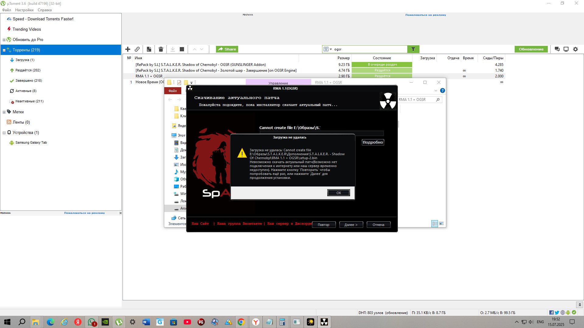Image resolution: width=584 pixels, height=328 pixels.
Task: Click the Twitter icon in status bar
Action: (557, 313)
